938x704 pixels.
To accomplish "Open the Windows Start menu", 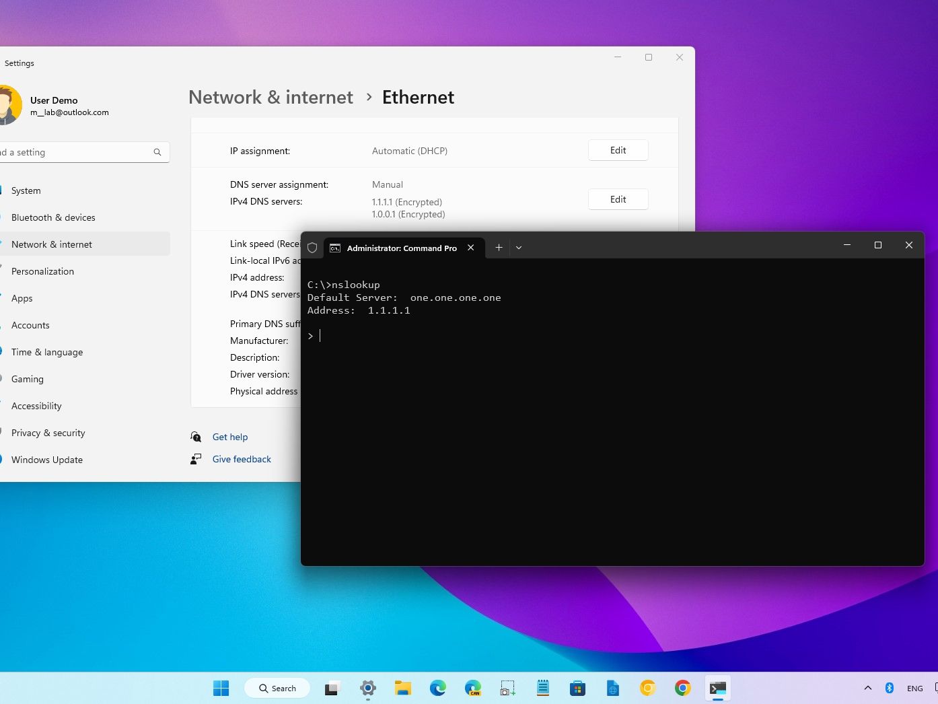I will 221,688.
